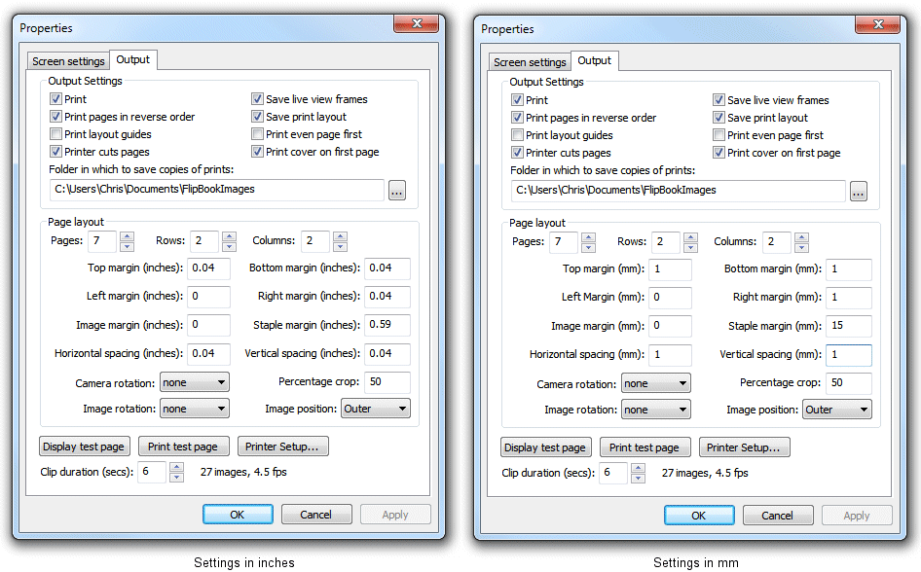Click folder path field in mm dialog
The image size is (921, 572).
pyautogui.click(x=679, y=191)
